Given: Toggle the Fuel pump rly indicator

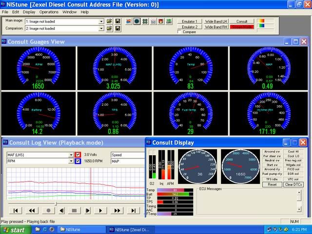Looking at the screenshot, I should (x=272, y=174).
